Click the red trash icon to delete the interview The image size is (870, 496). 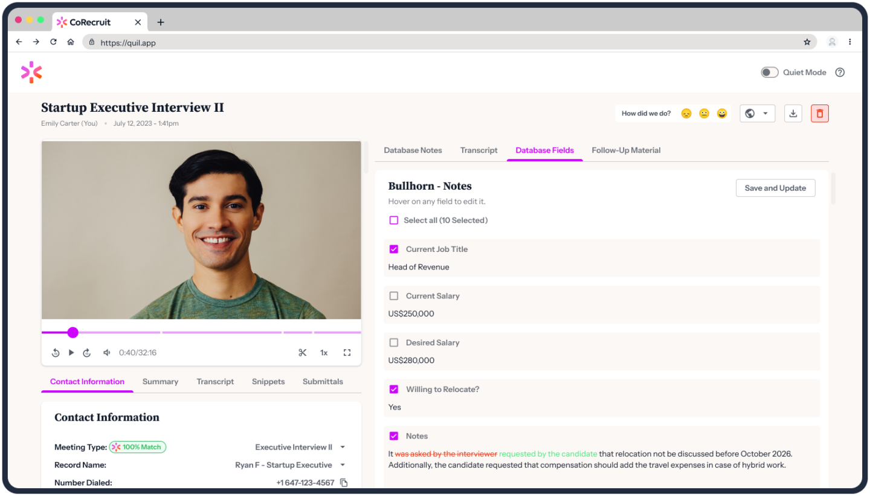(819, 113)
